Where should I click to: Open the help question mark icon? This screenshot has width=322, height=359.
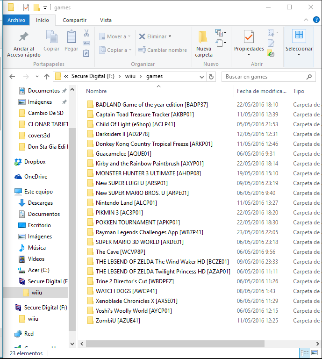click(x=316, y=20)
